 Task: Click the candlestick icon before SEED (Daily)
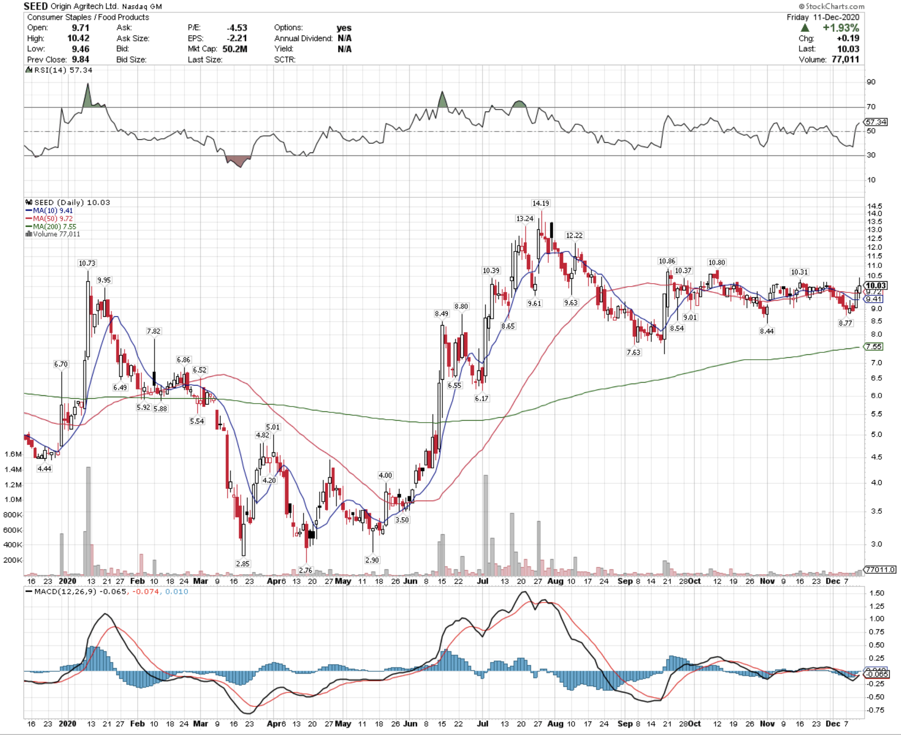click(x=29, y=202)
